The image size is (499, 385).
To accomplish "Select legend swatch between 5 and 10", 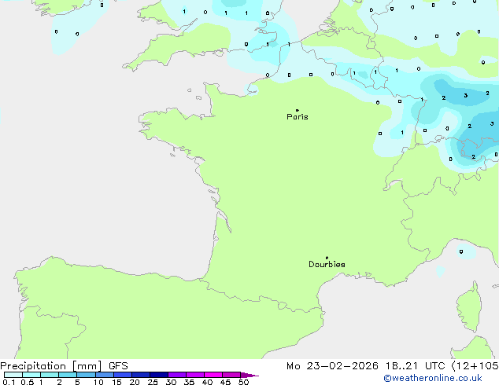I will tap(86, 375).
